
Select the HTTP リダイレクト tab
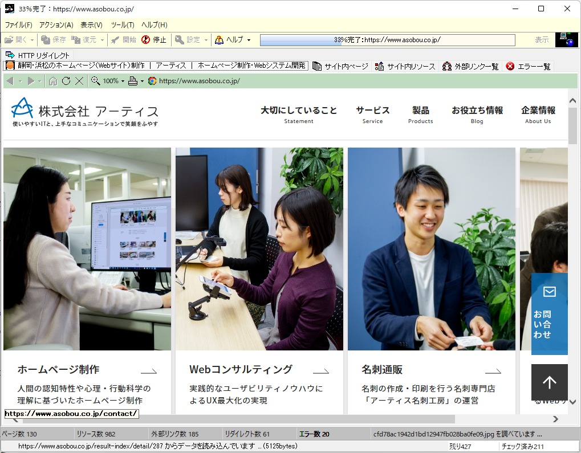click(38, 55)
